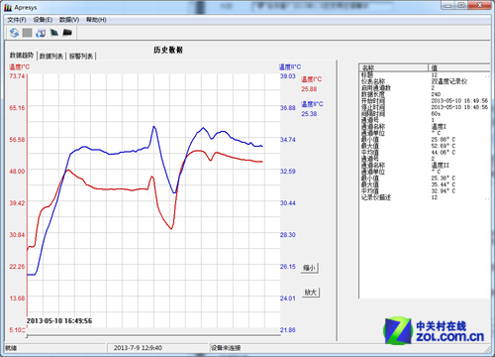Click the gray square stop icon
Viewport: 495px width, 357px height.
tap(28, 33)
